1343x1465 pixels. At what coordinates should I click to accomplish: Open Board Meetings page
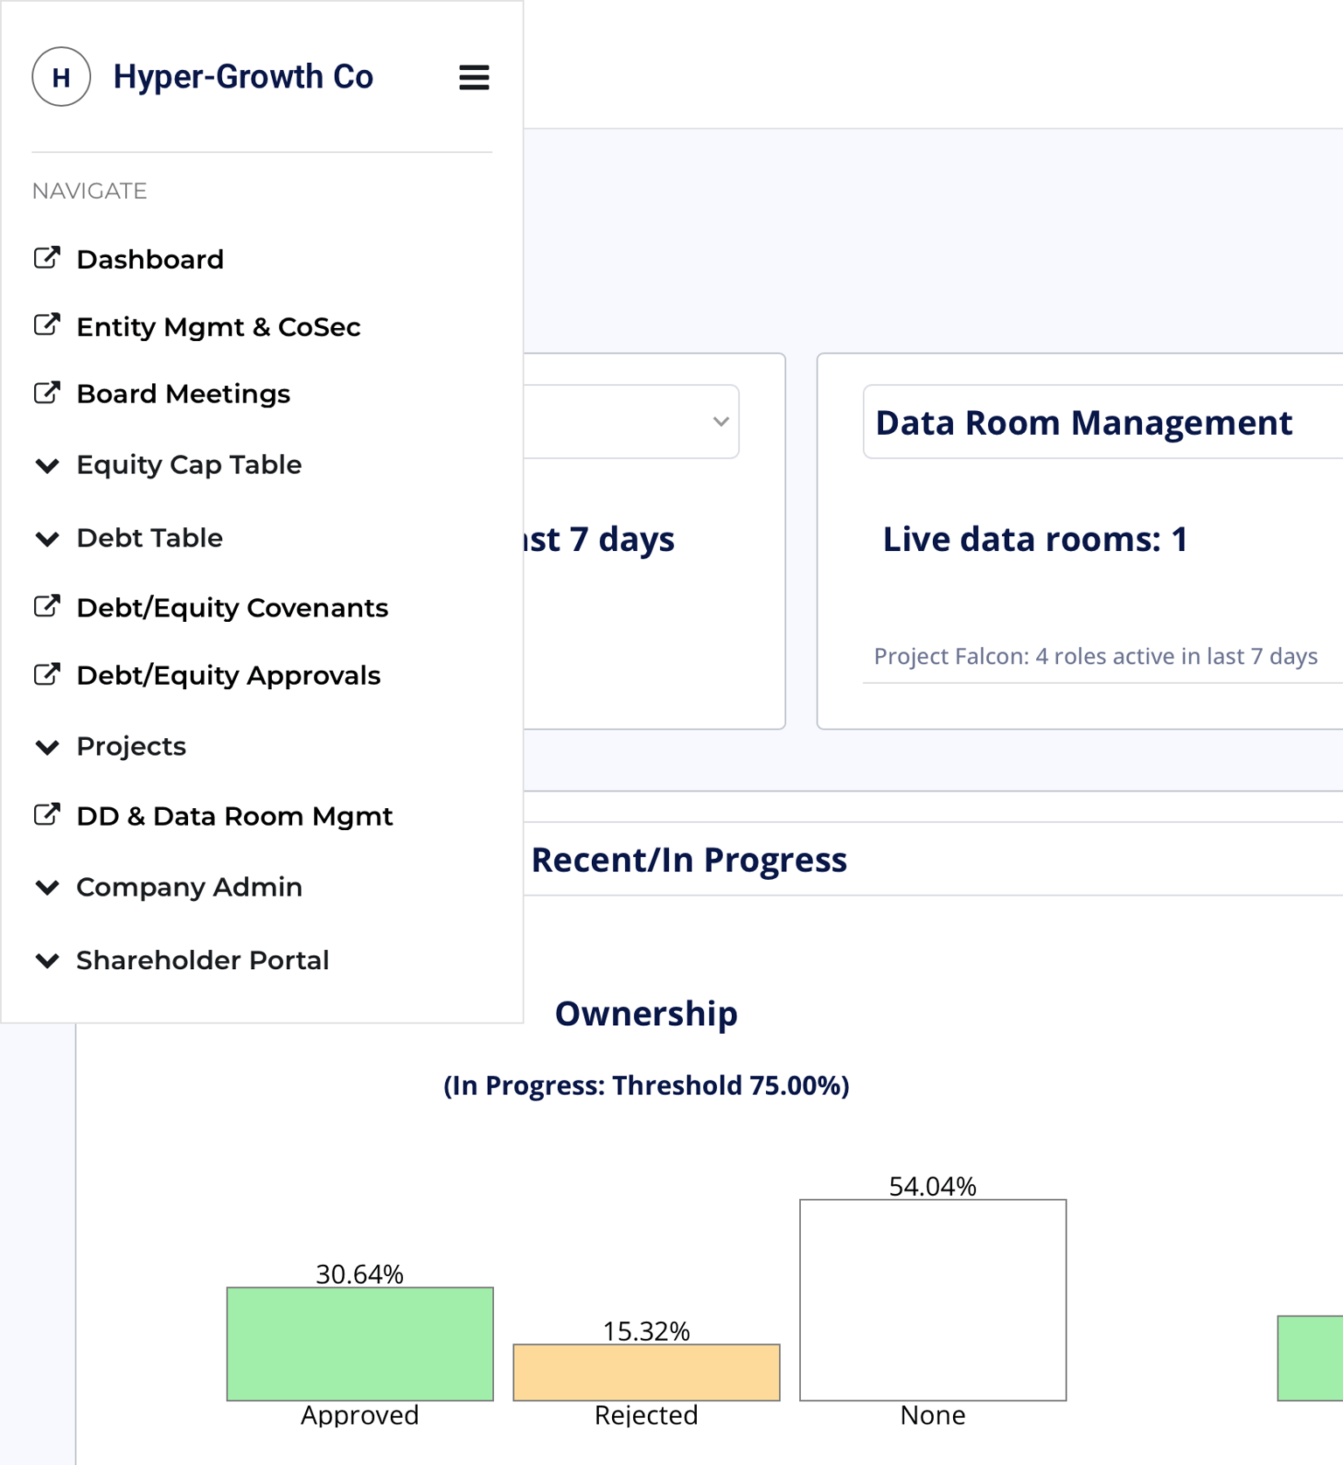[x=184, y=394]
